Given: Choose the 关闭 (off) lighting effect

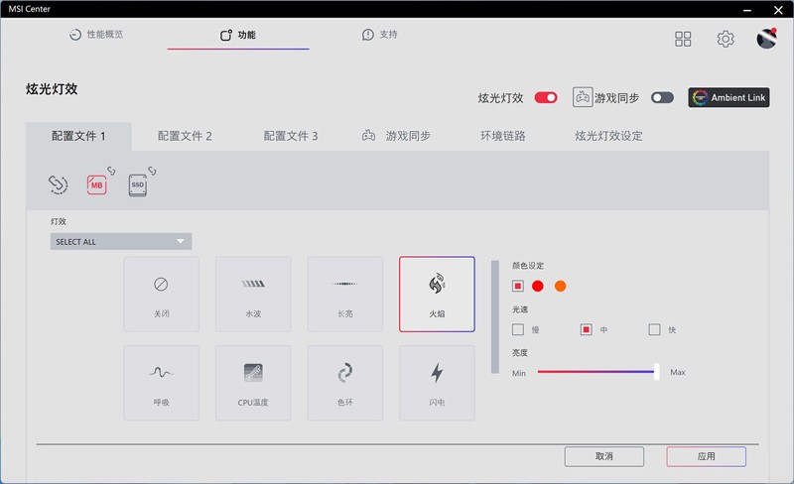Looking at the screenshot, I should [x=161, y=295].
